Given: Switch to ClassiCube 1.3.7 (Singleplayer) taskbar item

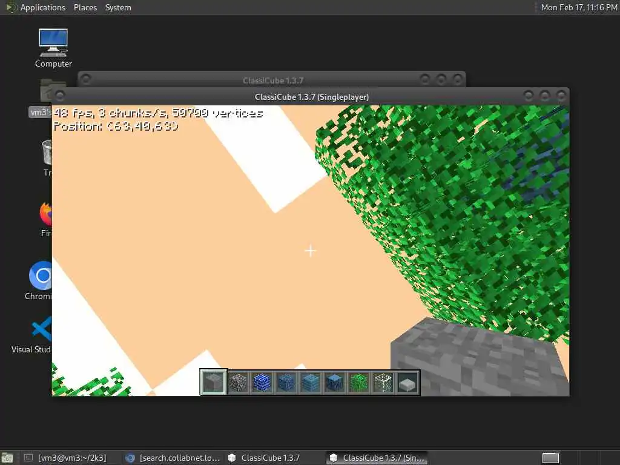Looking at the screenshot, I should [x=377, y=458].
